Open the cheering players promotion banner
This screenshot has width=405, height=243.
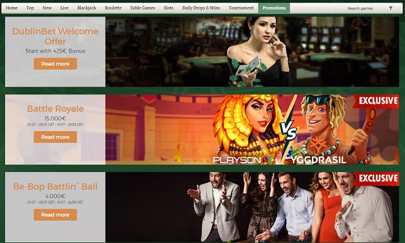252,207
